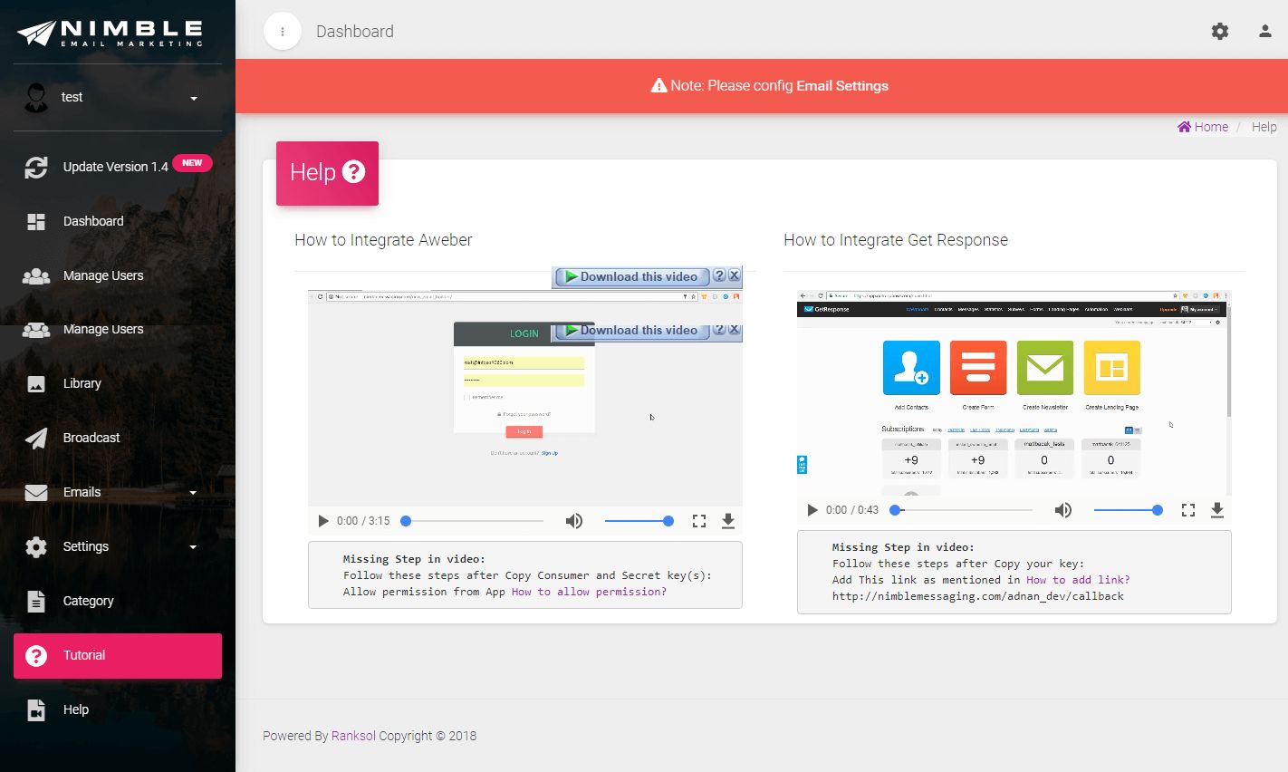1288x772 pixels.
Task: Download the Get Response video via player arrow
Action: point(1217,510)
